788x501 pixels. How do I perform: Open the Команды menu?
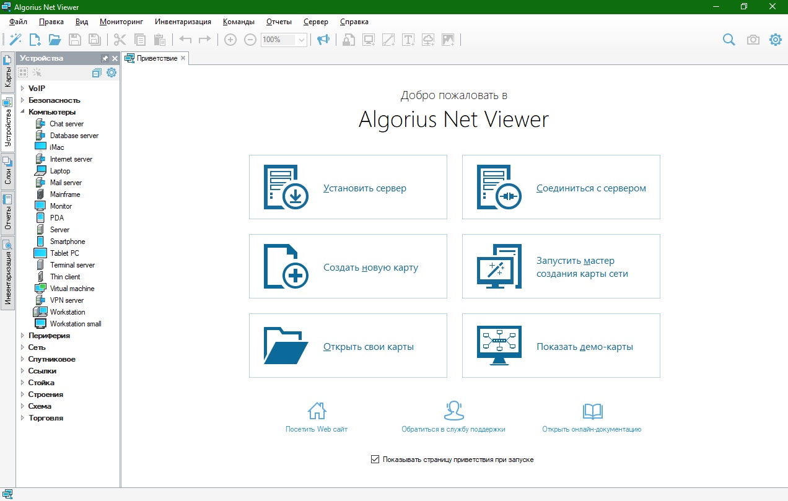(x=239, y=22)
